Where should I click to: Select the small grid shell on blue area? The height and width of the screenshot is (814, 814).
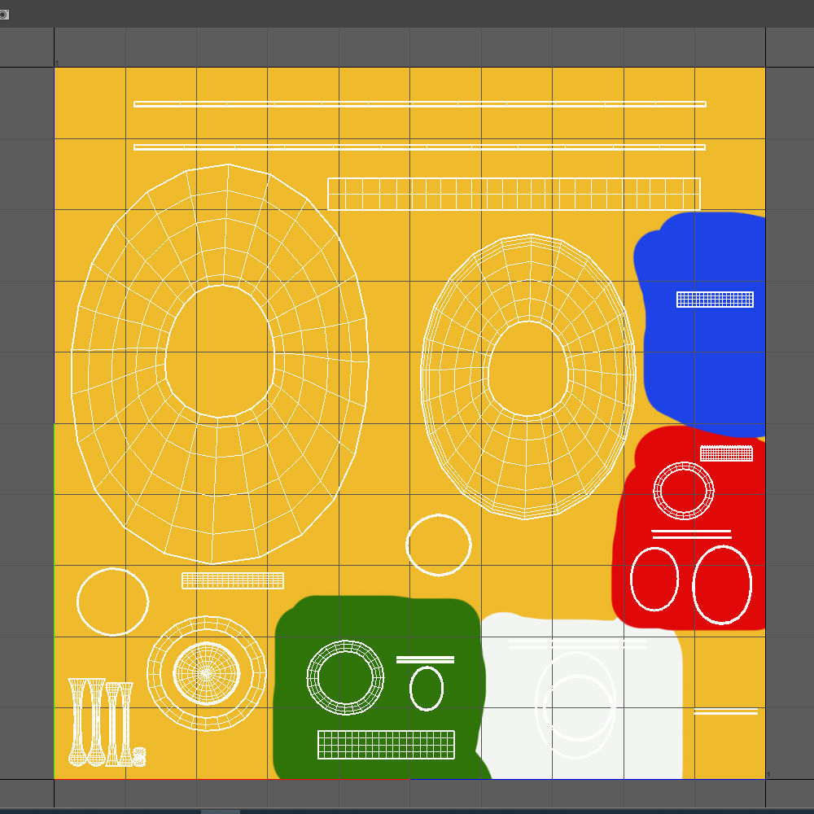click(715, 300)
